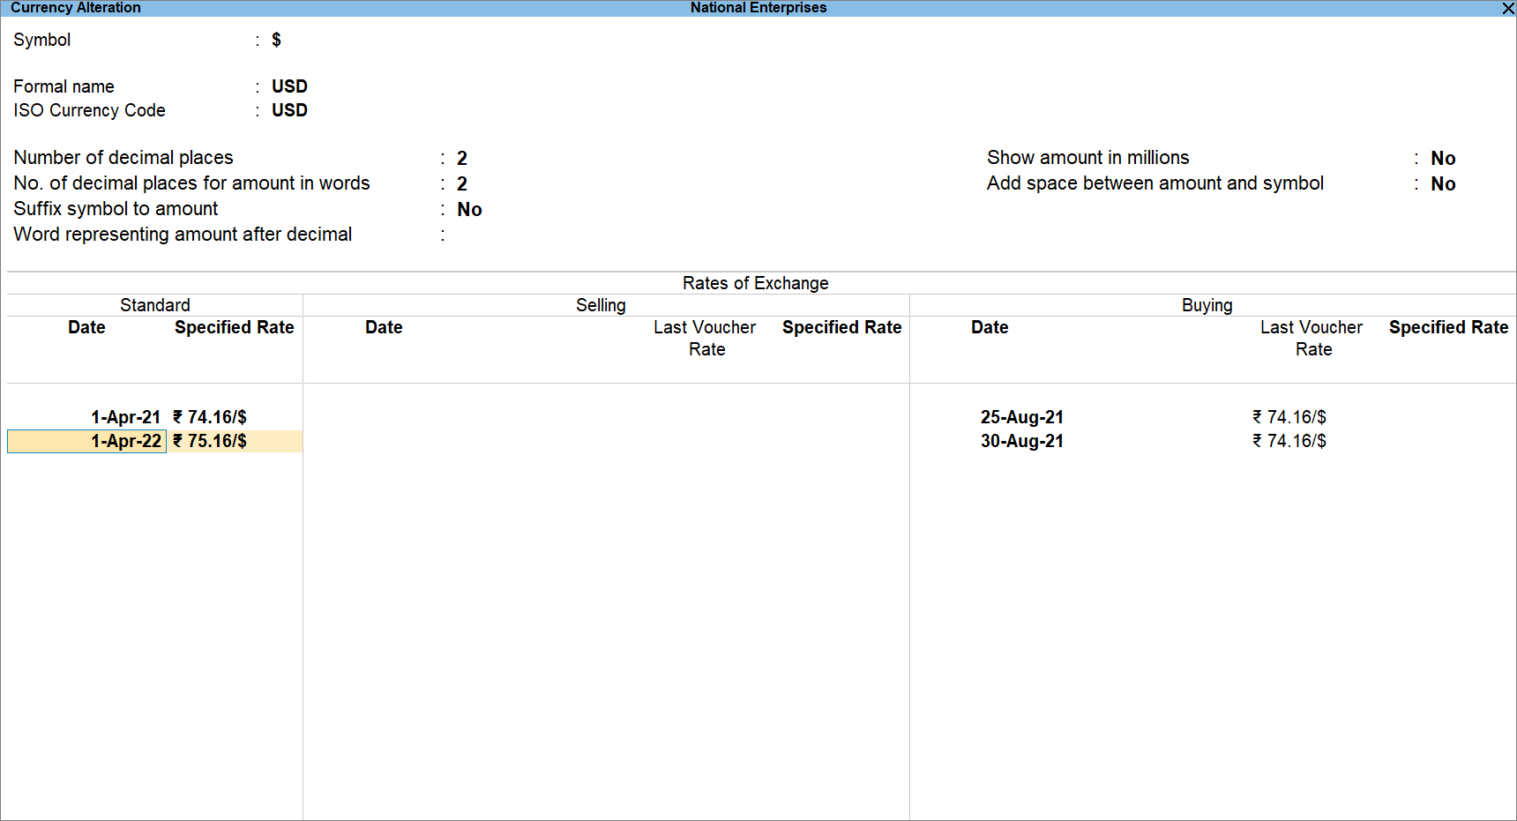Select the 1-Apr-21 standard date

click(125, 417)
